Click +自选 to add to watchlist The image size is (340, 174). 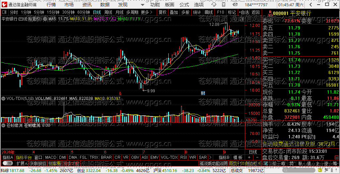click(244, 12)
